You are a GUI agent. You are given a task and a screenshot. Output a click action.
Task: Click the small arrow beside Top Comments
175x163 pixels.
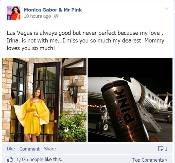point(167,160)
